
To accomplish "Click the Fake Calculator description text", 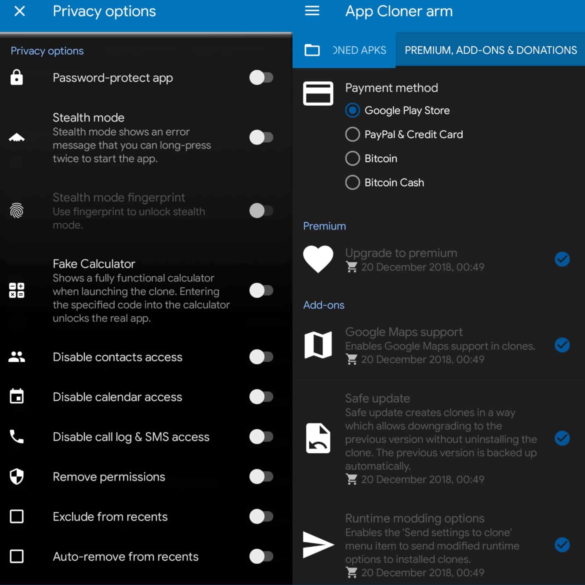I will coord(141,298).
